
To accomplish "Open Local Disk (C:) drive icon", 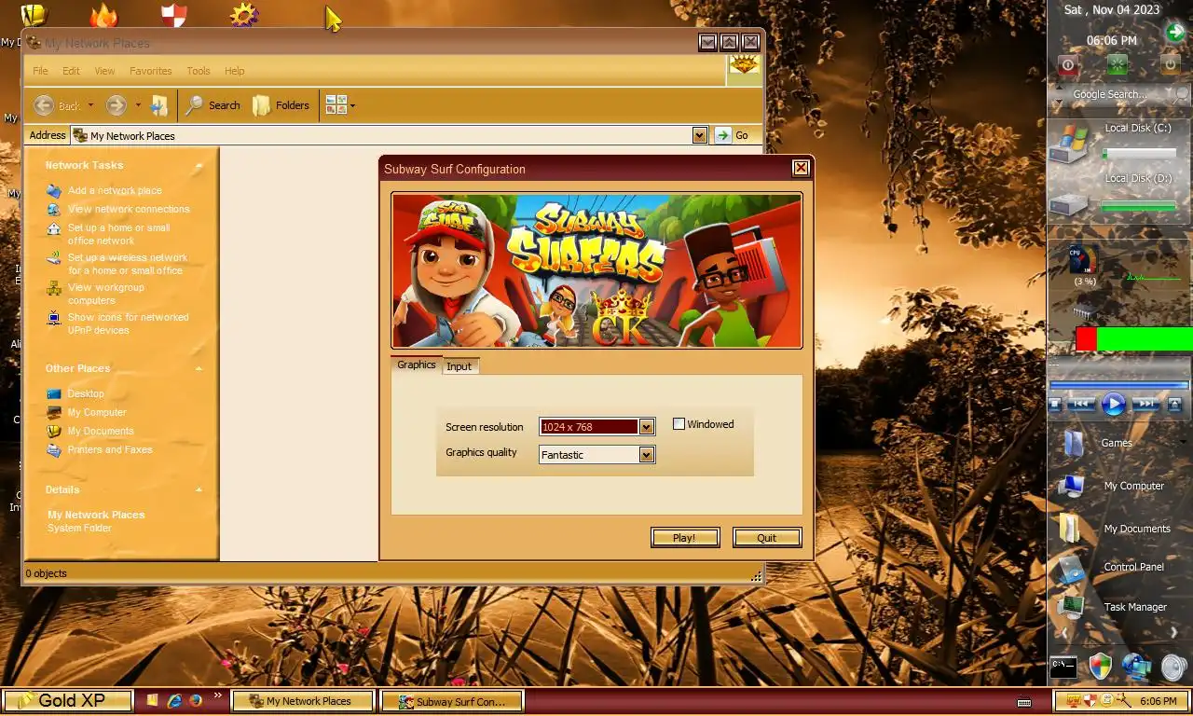I will [1069, 145].
